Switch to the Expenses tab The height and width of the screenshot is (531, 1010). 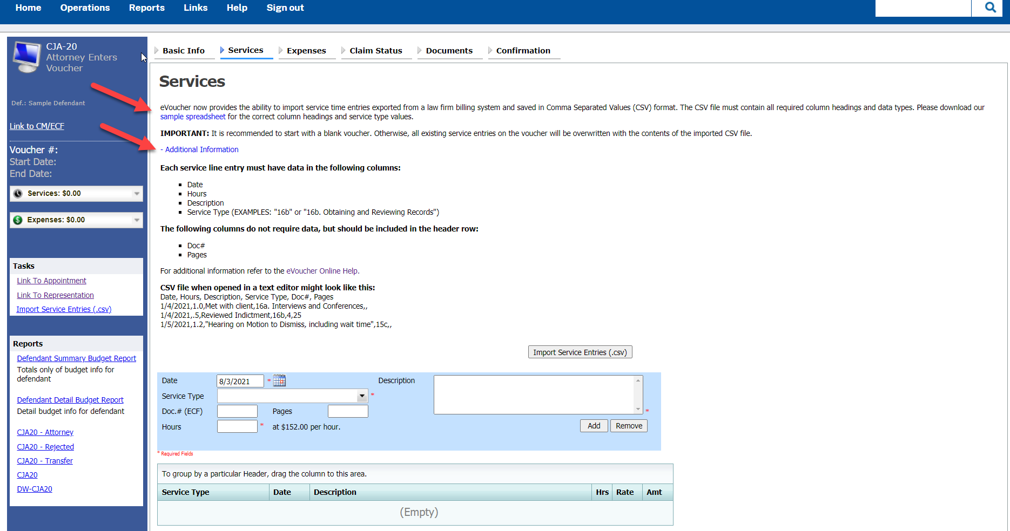pyautogui.click(x=307, y=50)
